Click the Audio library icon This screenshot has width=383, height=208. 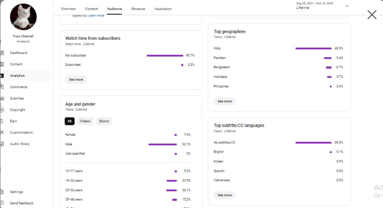coord(2,144)
